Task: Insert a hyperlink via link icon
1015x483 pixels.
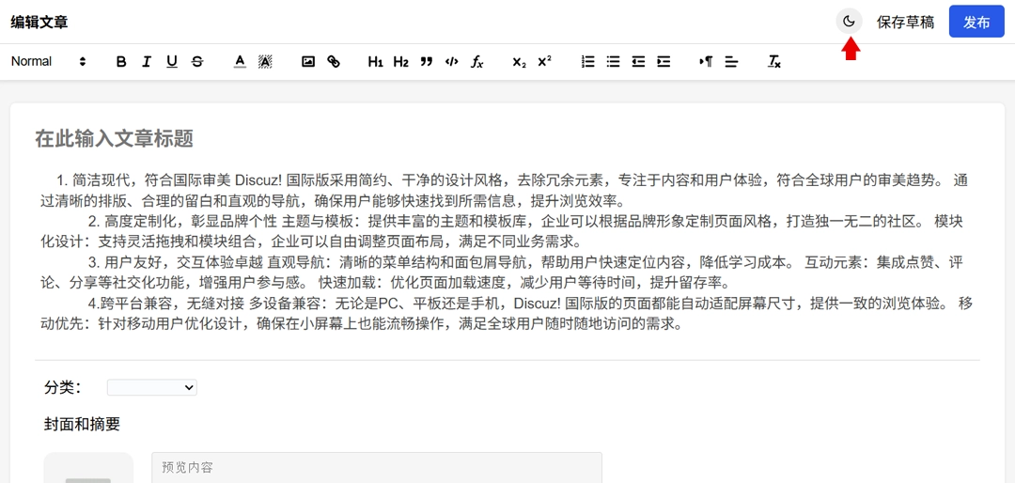Action: click(334, 61)
